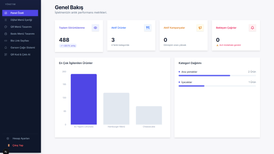Click the YÖNETİM sidebar section label
274x154 pixels.
[x=10, y=4]
